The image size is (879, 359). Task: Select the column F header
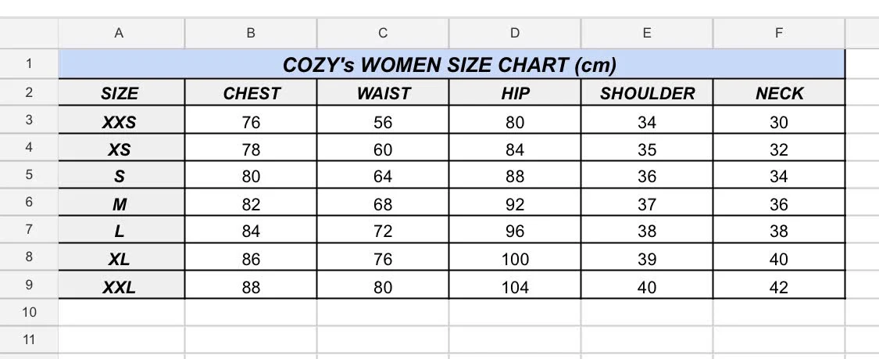coord(779,33)
